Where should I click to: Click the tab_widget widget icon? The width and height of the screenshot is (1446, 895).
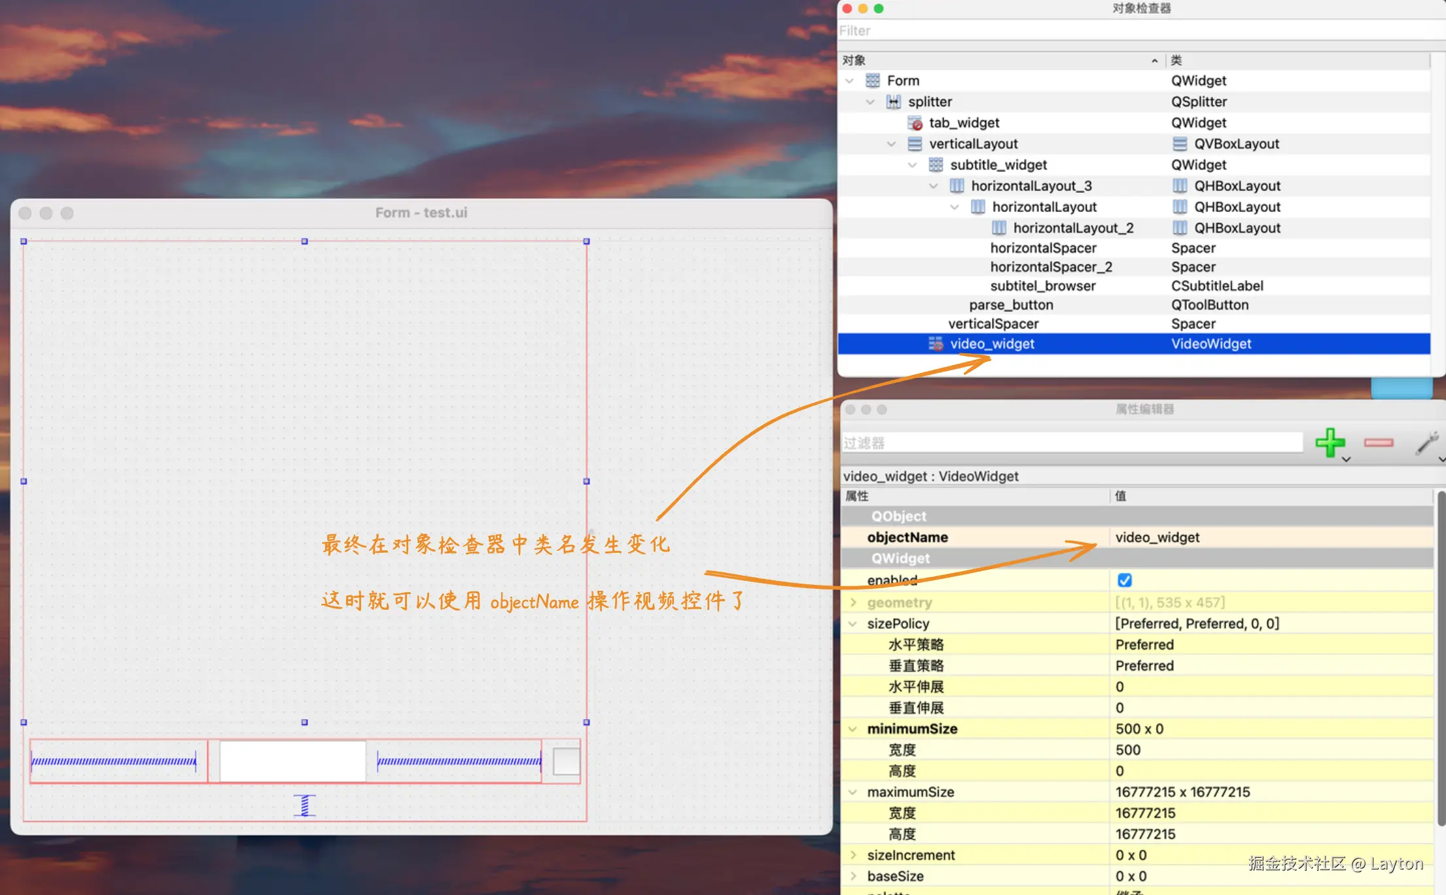pyautogui.click(x=915, y=122)
